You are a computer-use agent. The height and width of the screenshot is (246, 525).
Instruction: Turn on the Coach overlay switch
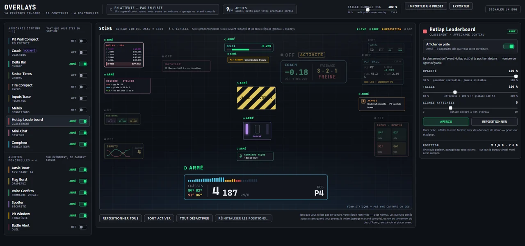83,52
